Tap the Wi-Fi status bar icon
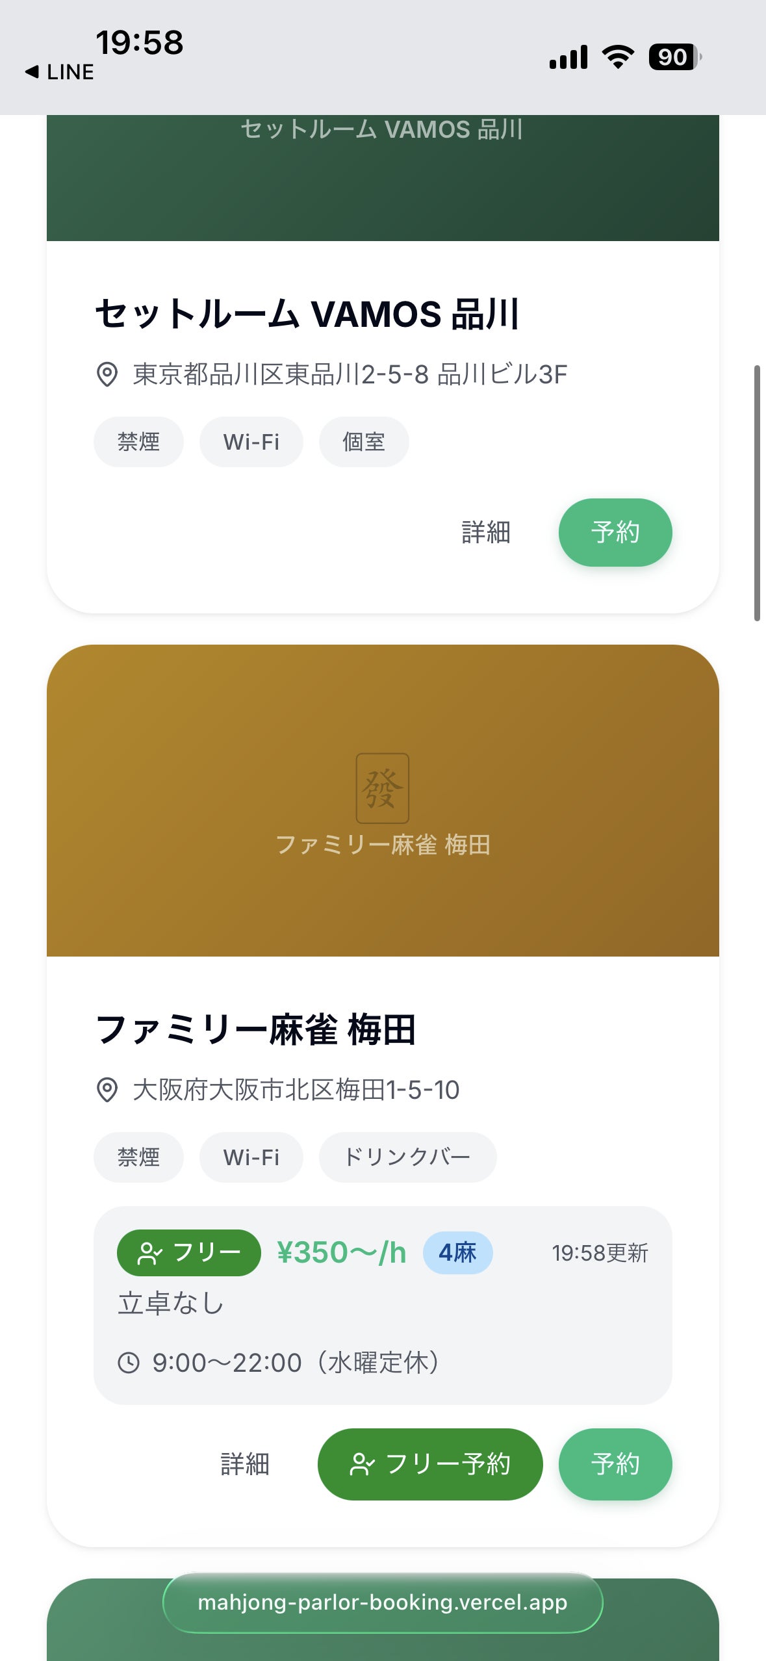This screenshot has width=766, height=1661. tap(618, 57)
